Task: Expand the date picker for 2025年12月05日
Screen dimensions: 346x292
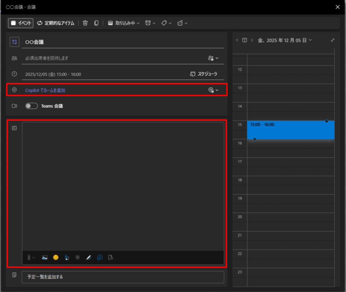Action: 285,40
